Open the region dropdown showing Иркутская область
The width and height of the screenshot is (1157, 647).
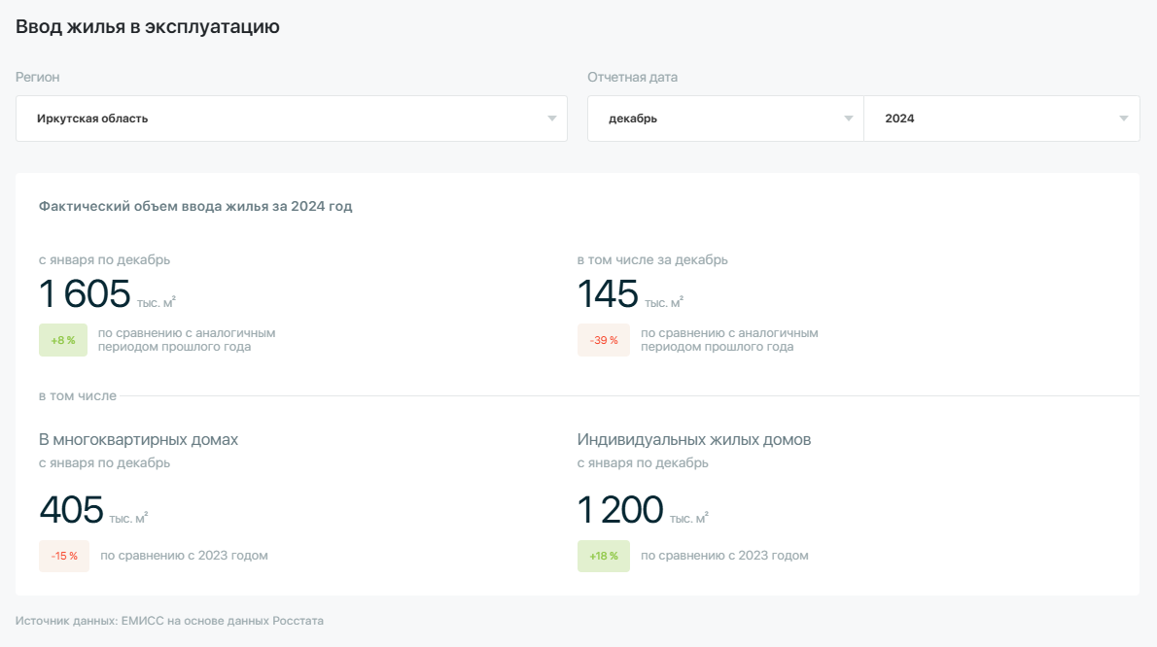click(x=282, y=119)
